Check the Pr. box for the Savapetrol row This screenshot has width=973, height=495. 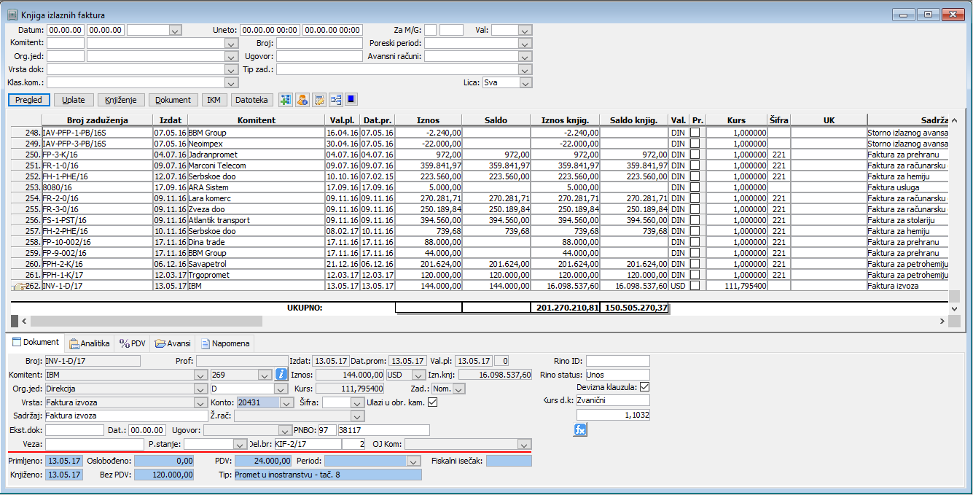(x=695, y=264)
